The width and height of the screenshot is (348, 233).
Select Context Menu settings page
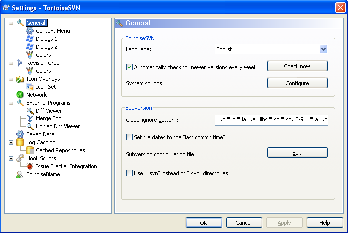(53, 31)
